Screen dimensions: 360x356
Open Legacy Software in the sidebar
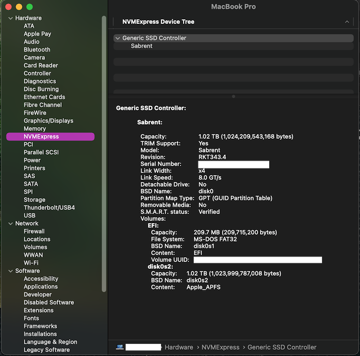46,350
